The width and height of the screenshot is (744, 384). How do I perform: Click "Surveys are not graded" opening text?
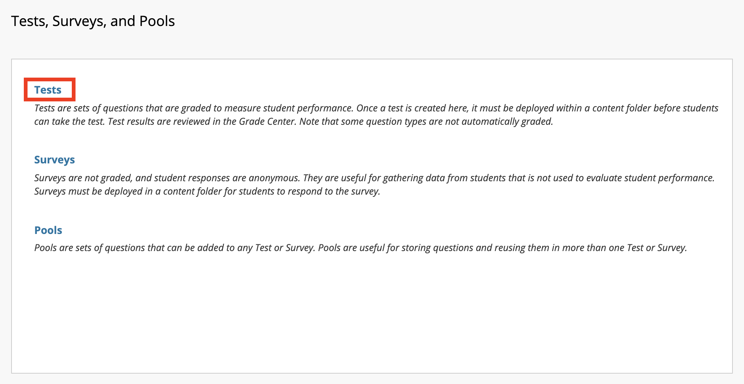[83, 178]
